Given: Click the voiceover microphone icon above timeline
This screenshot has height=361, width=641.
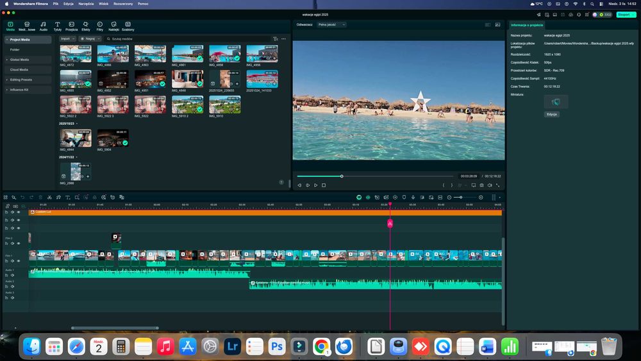Looking at the screenshot, I should pyautogui.click(x=413, y=197).
